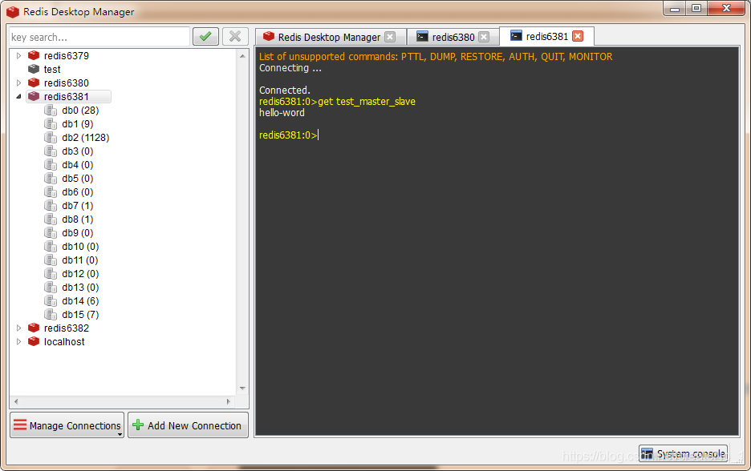This screenshot has height=471, width=751.
Task: Select db13 (0) in tree
Action: pos(80,288)
